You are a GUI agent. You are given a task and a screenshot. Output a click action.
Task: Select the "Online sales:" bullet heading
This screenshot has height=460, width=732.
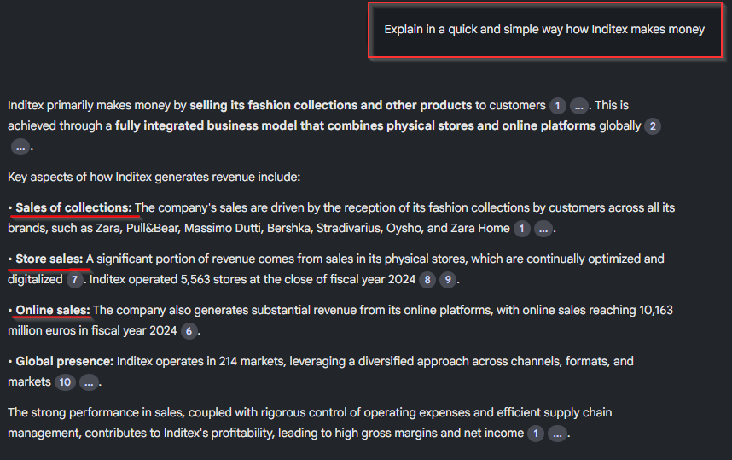click(52, 310)
